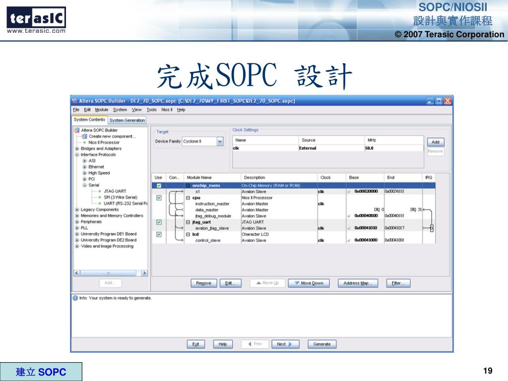This screenshot has width=508, height=381.
Task: Click the SOPC Builder title bar icon
Action: (x=75, y=101)
